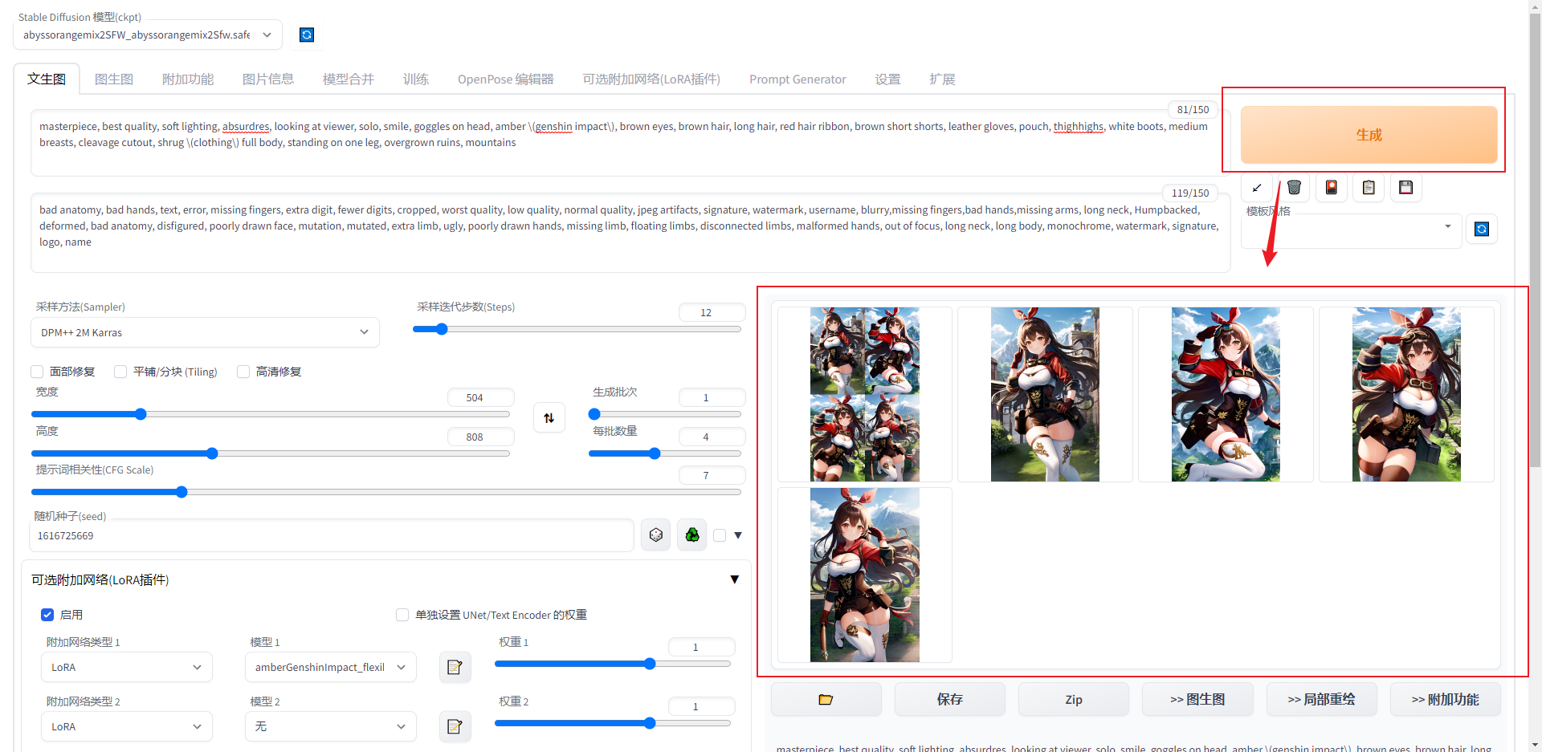Adjust the 提示词相关性 (CFG Scale) slider
The width and height of the screenshot is (1542, 752).
386,492
